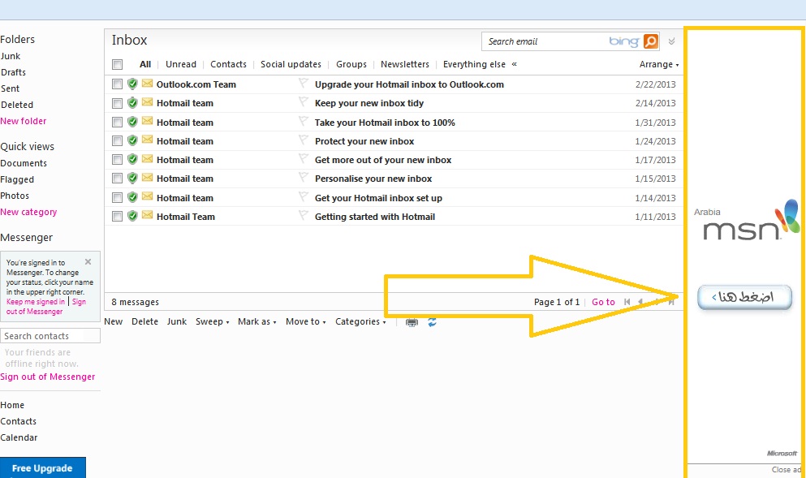This screenshot has width=806, height=478.
Task: Open the Flagged quick view
Action: click(18, 179)
